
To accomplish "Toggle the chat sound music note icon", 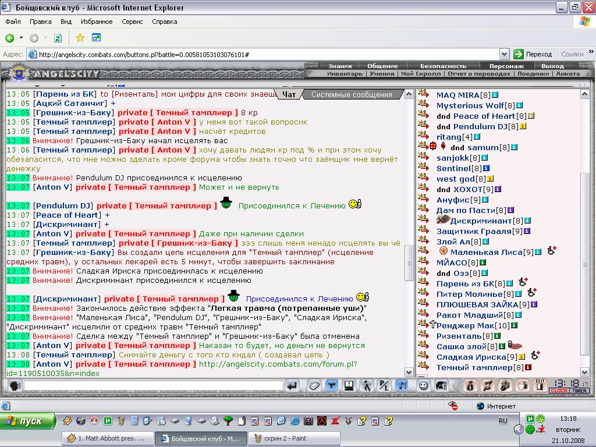I will (x=402, y=386).
